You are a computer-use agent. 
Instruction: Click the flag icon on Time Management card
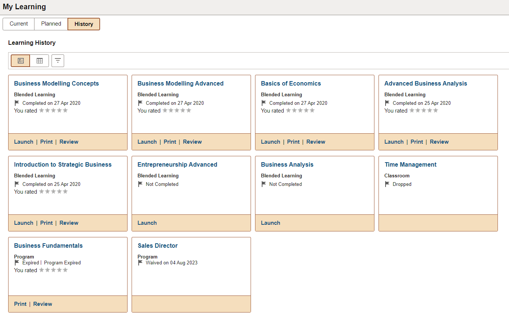[387, 184]
